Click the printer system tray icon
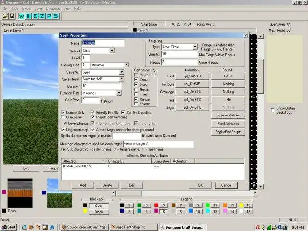This screenshot has width=308, height=231. coord(274,227)
